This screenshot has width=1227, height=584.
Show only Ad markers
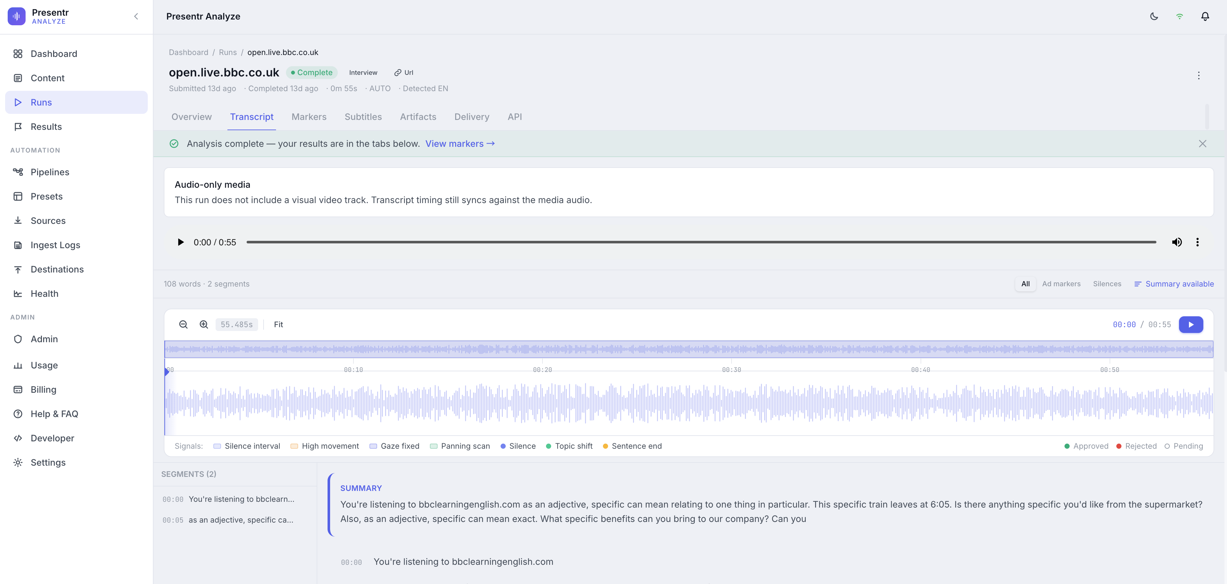[1061, 283]
